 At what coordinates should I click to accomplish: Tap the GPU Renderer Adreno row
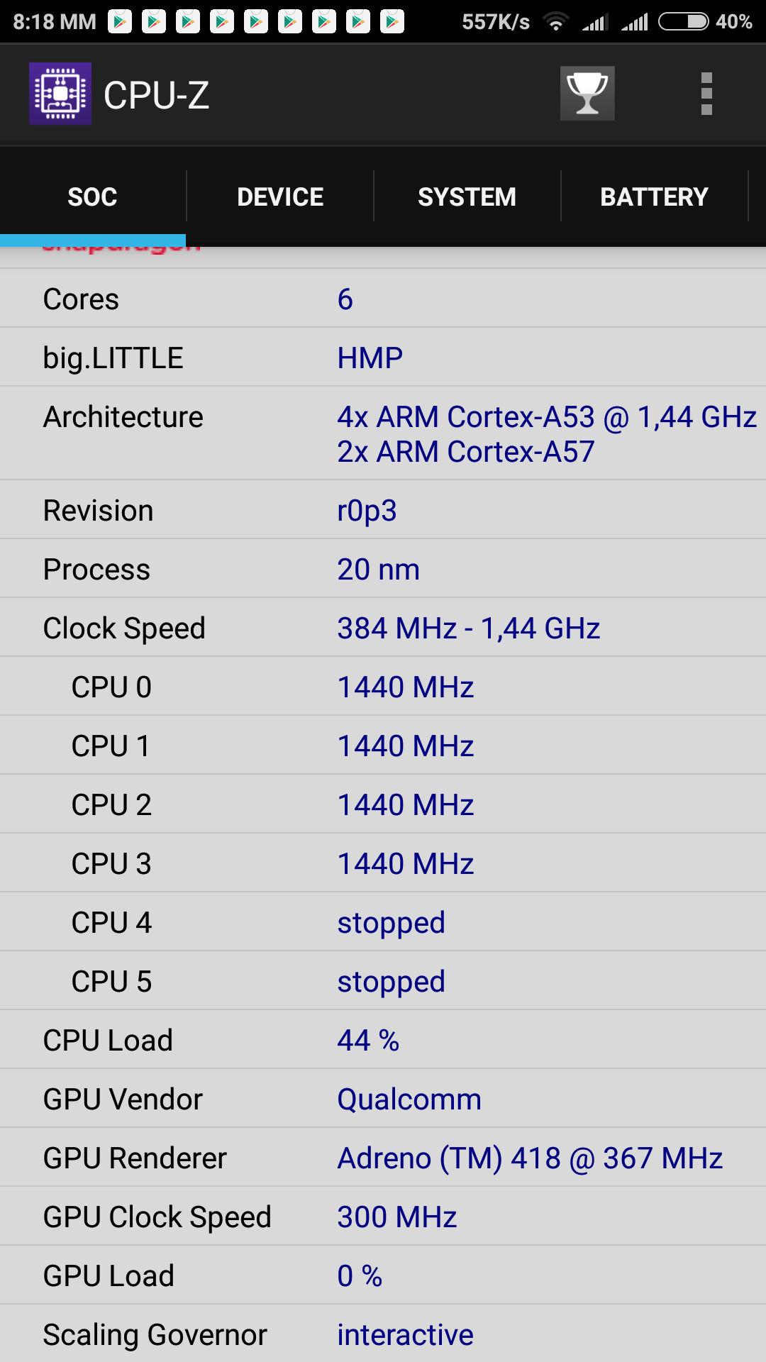pyautogui.click(x=383, y=1158)
